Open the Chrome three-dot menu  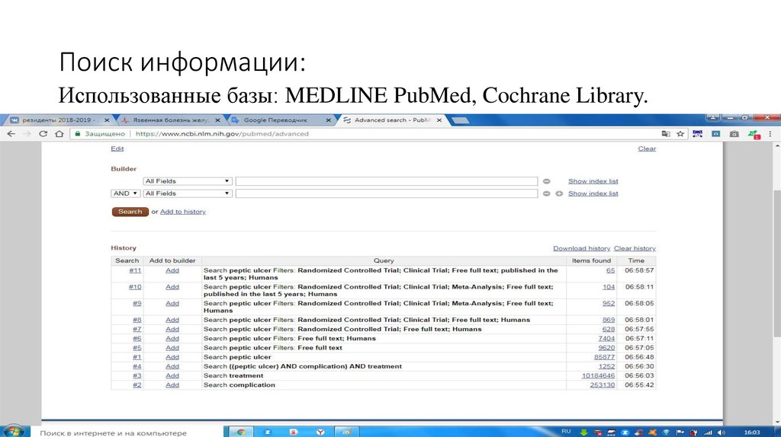tap(770, 134)
